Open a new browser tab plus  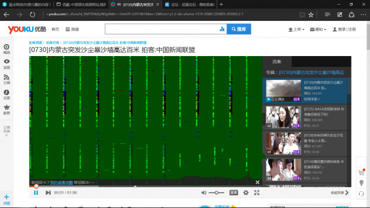(x=221, y=4)
